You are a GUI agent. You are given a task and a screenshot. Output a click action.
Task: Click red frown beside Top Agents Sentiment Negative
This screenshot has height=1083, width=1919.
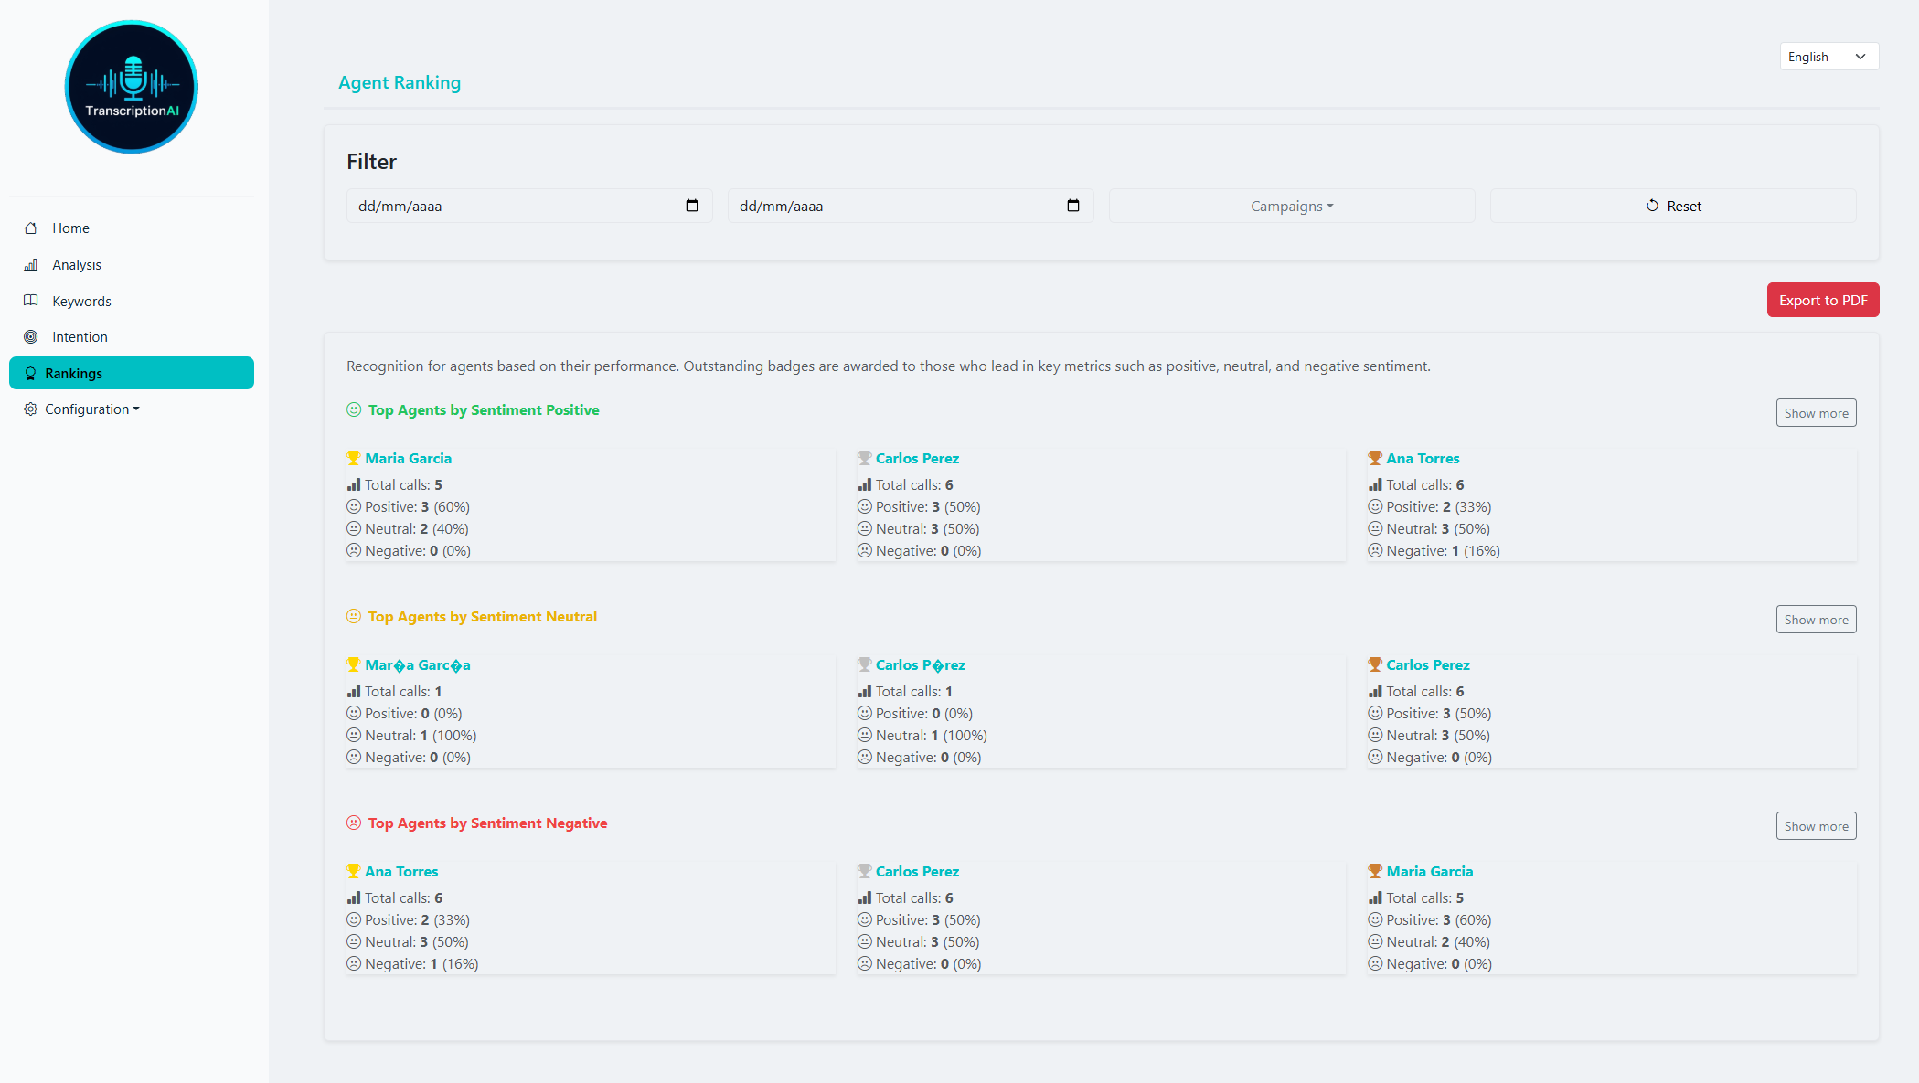353,823
